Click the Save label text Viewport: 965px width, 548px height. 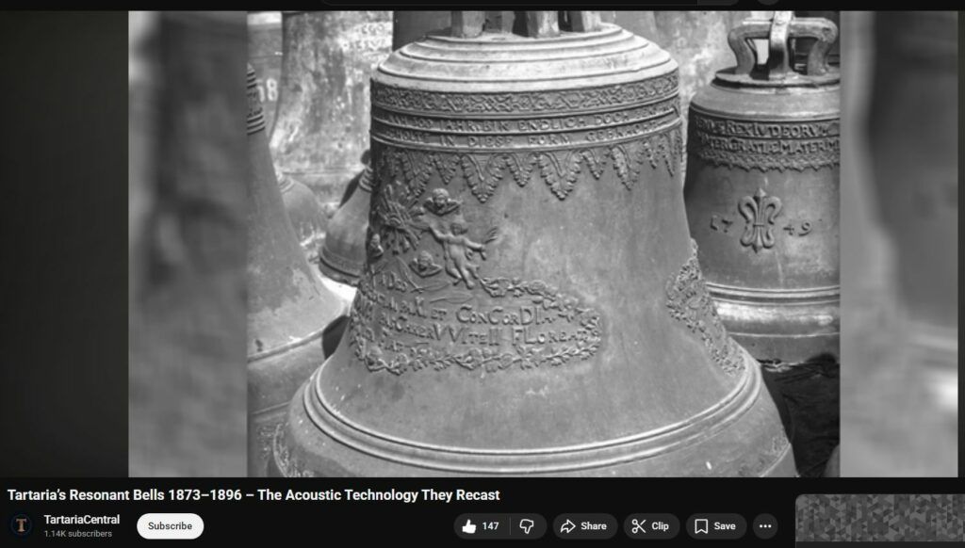(x=725, y=526)
